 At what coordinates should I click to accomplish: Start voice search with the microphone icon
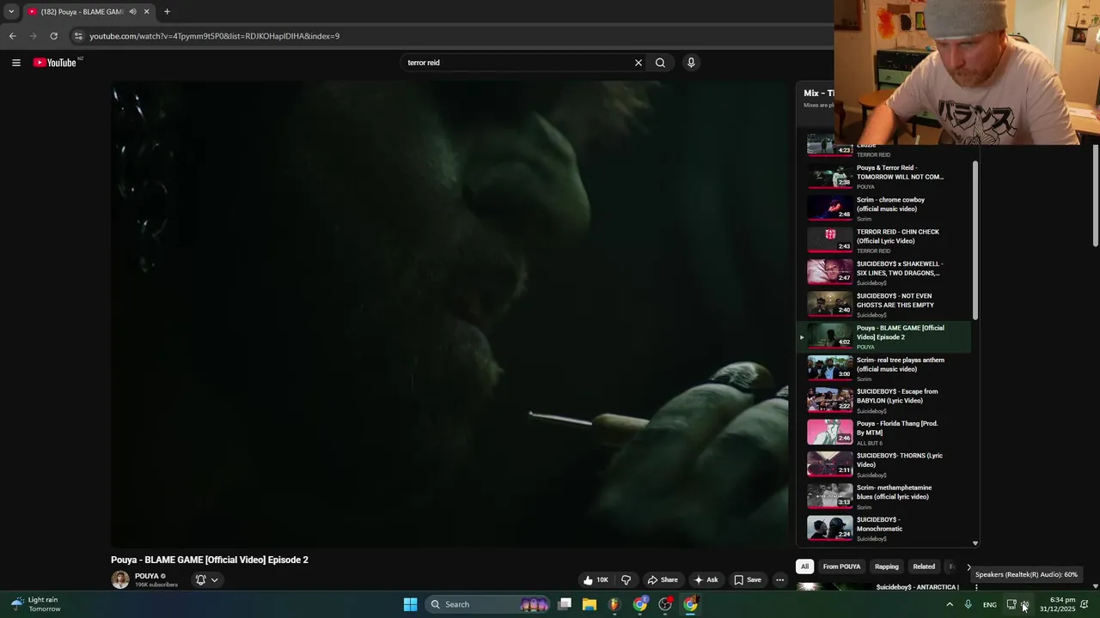pyautogui.click(x=691, y=63)
